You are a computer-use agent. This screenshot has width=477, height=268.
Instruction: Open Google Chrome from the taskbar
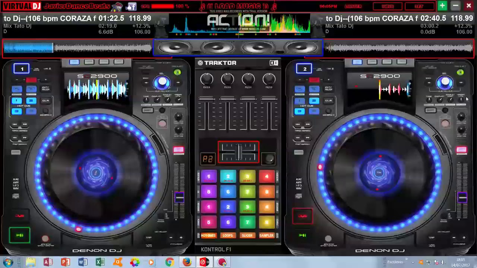(x=170, y=262)
